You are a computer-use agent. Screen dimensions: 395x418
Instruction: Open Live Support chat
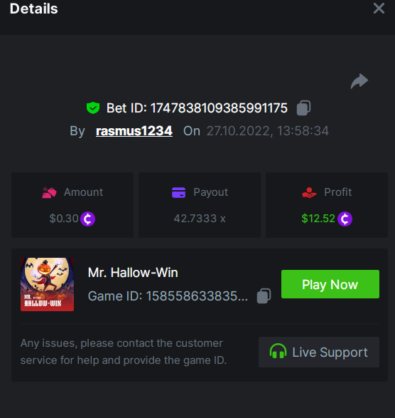(319, 352)
